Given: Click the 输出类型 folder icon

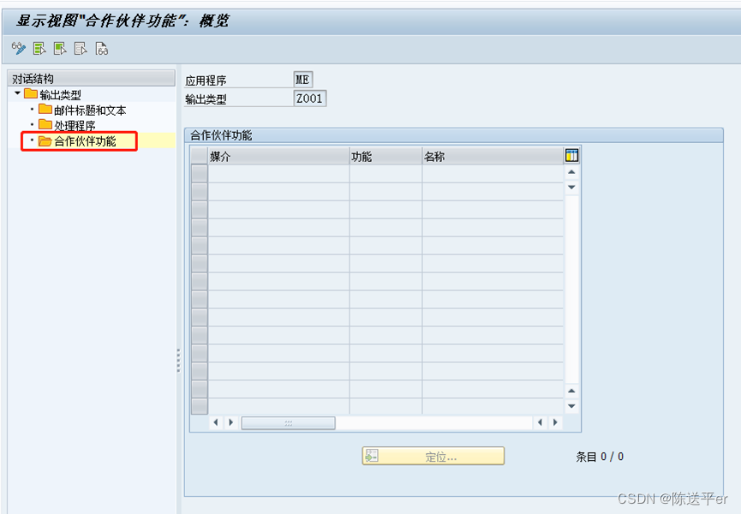Looking at the screenshot, I should pyautogui.click(x=33, y=95).
